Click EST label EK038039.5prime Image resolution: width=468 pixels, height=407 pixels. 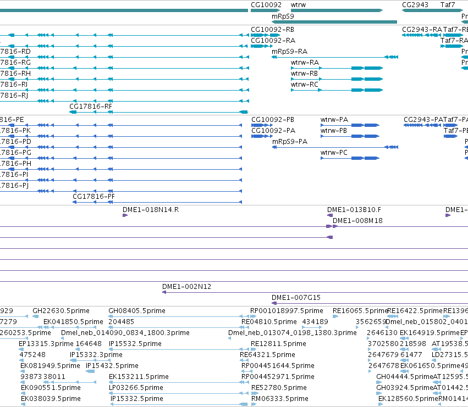(x=51, y=399)
